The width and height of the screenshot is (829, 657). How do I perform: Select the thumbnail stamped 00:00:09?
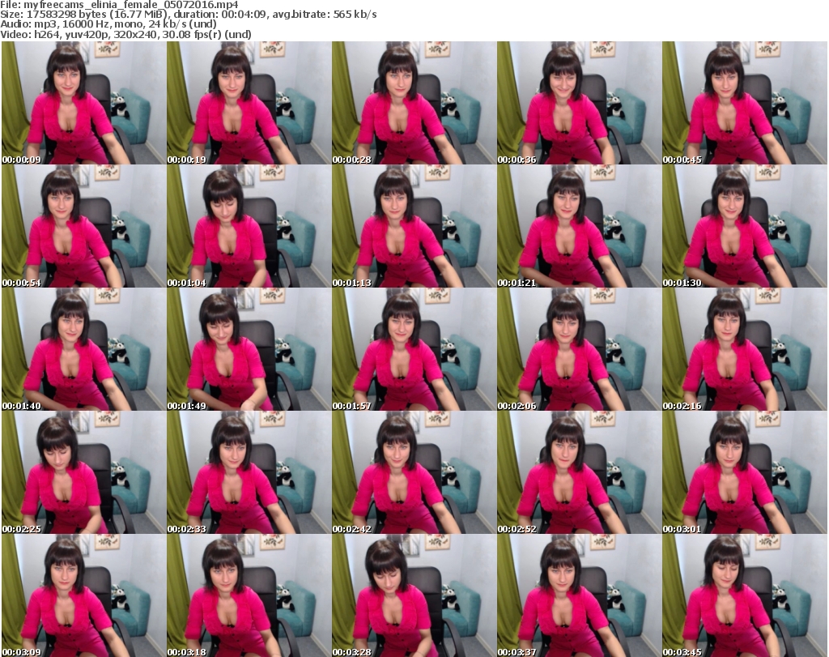(83, 103)
